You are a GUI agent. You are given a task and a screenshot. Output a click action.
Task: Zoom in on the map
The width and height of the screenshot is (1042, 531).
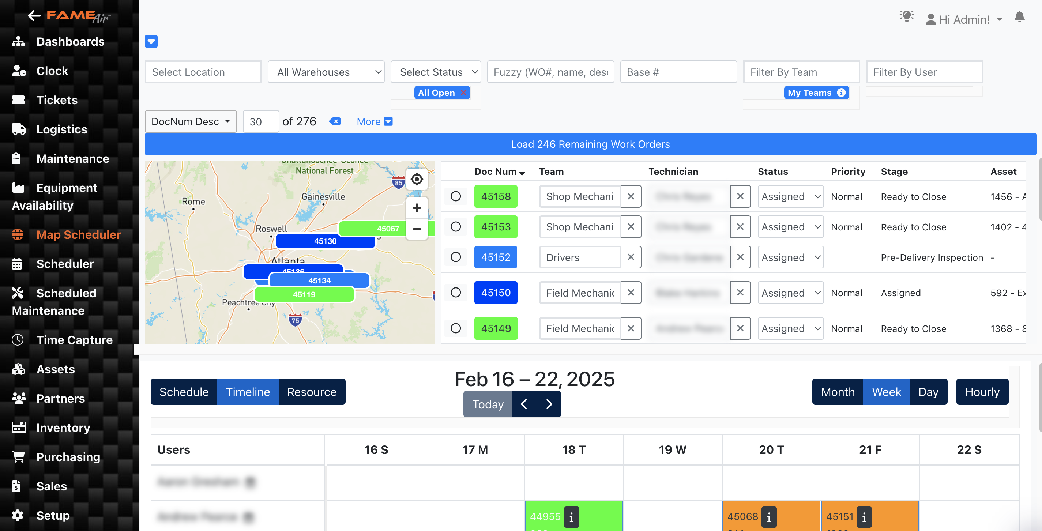[x=417, y=208]
